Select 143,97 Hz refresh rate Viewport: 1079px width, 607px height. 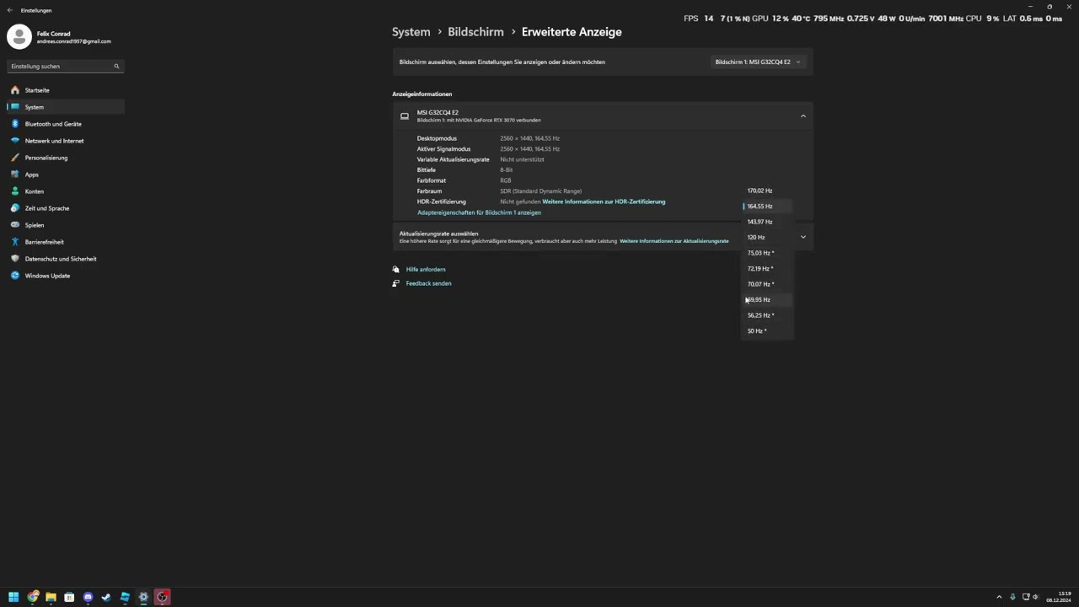[768, 222]
